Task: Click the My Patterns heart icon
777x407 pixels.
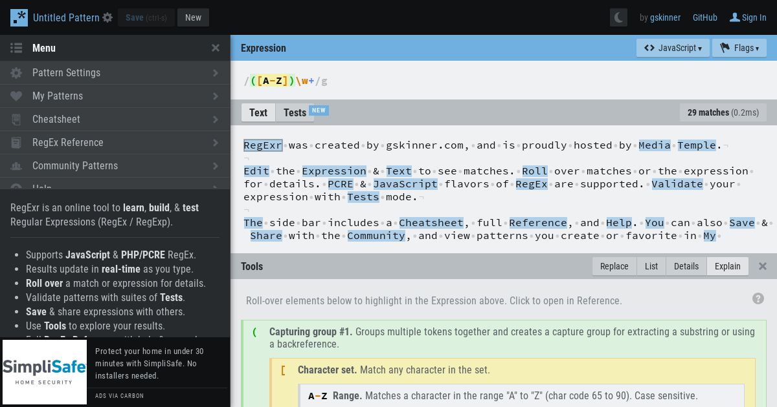Action: click(16, 96)
